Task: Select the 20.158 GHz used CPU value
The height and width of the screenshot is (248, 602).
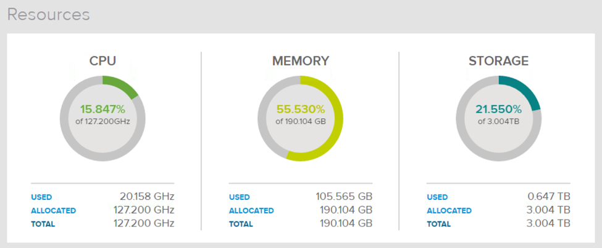Action: 147,197
